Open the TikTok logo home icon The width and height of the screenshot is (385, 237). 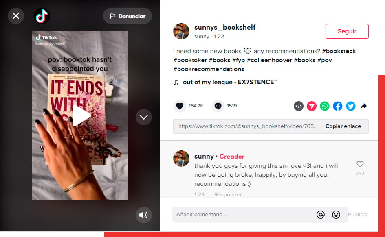42,16
